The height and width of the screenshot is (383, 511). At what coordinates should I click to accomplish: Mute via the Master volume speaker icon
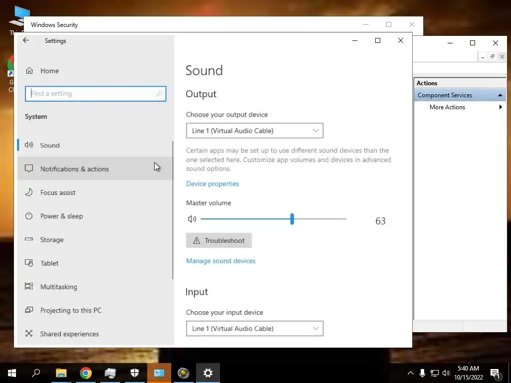[x=192, y=219]
